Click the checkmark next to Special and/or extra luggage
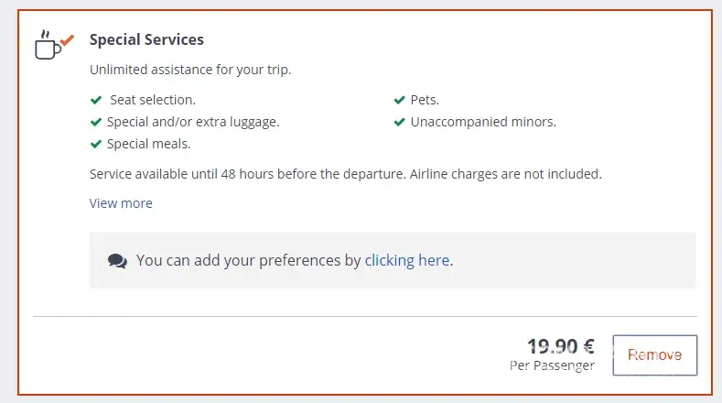The image size is (722, 403). click(x=95, y=122)
